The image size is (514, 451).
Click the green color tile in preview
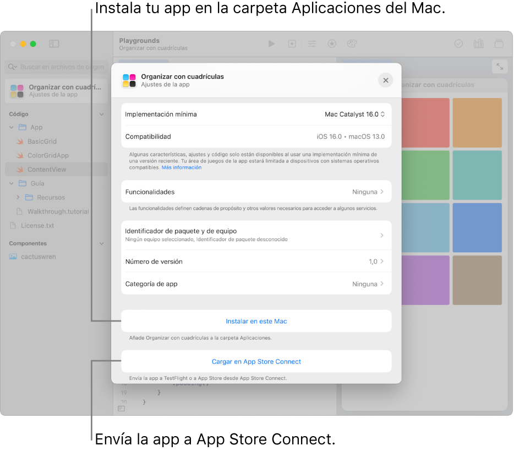click(425, 175)
